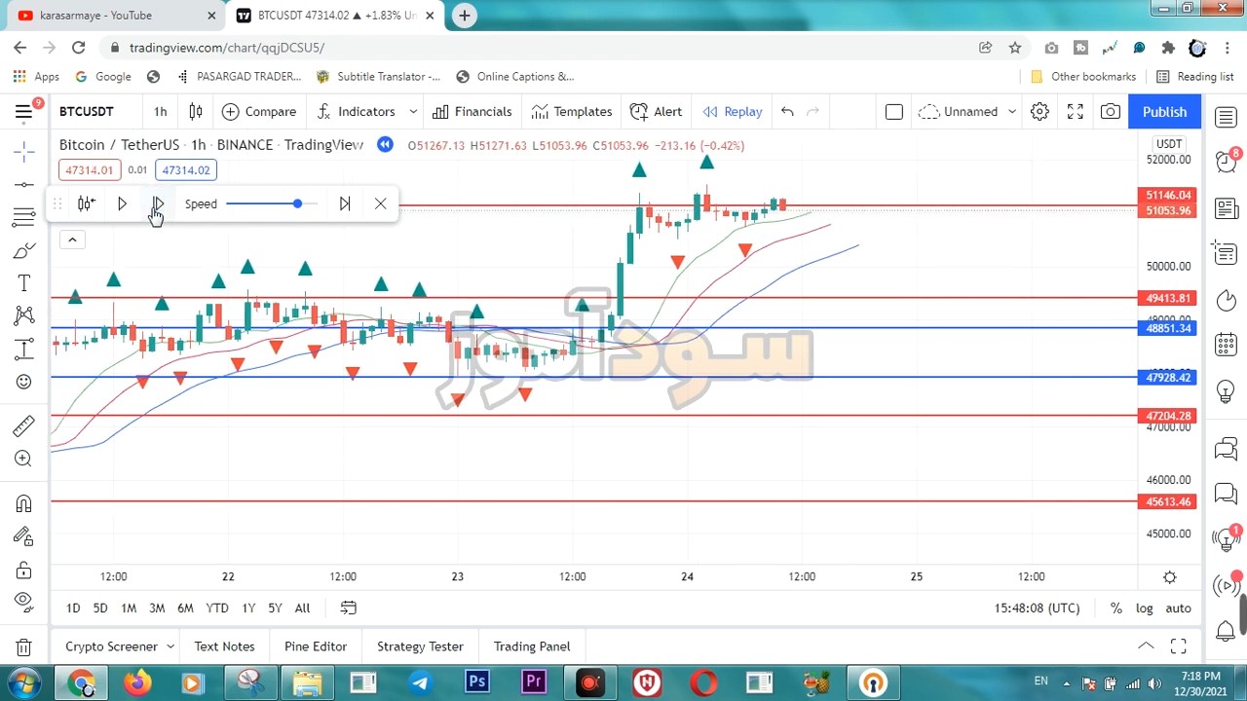Open go to date calendar icon

(x=348, y=609)
